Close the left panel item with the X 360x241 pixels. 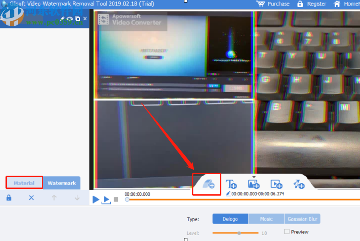point(85,18)
